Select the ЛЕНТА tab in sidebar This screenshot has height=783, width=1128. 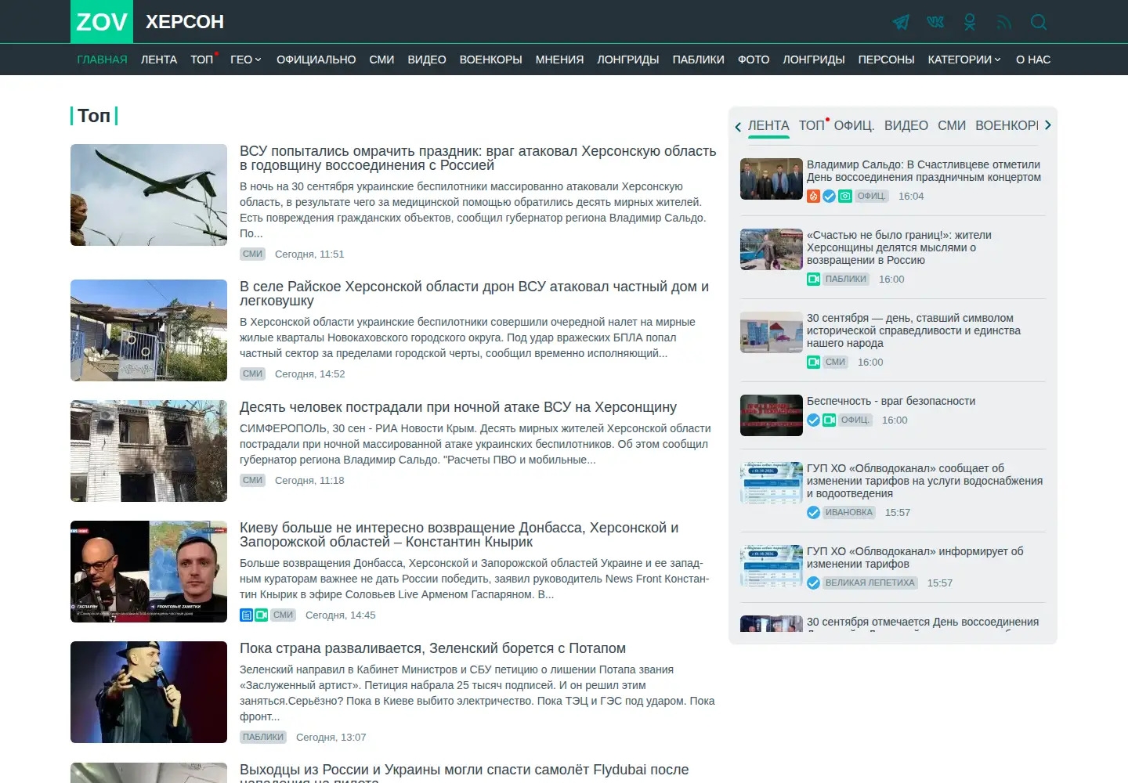[x=768, y=125]
